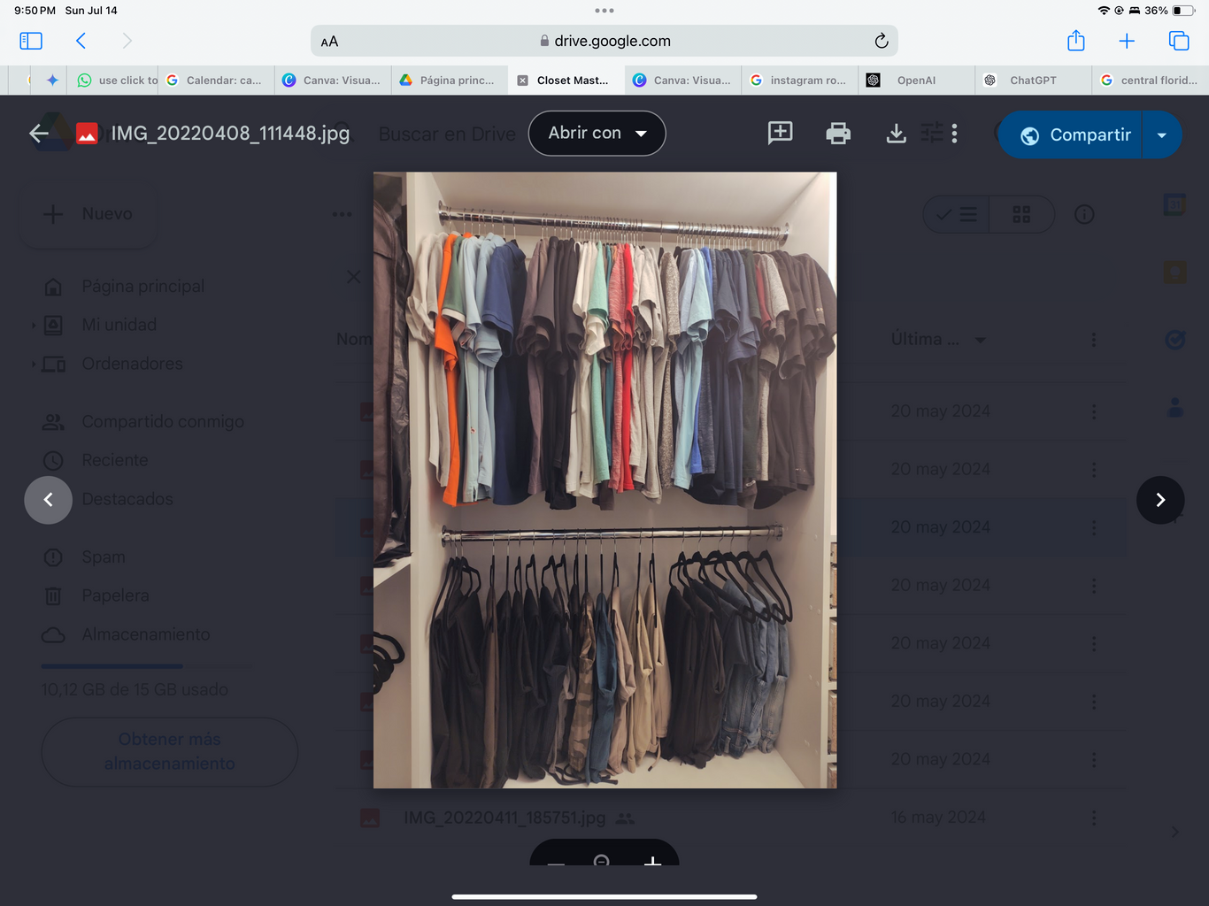Print the image using printer icon
The height and width of the screenshot is (906, 1209).
[837, 134]
